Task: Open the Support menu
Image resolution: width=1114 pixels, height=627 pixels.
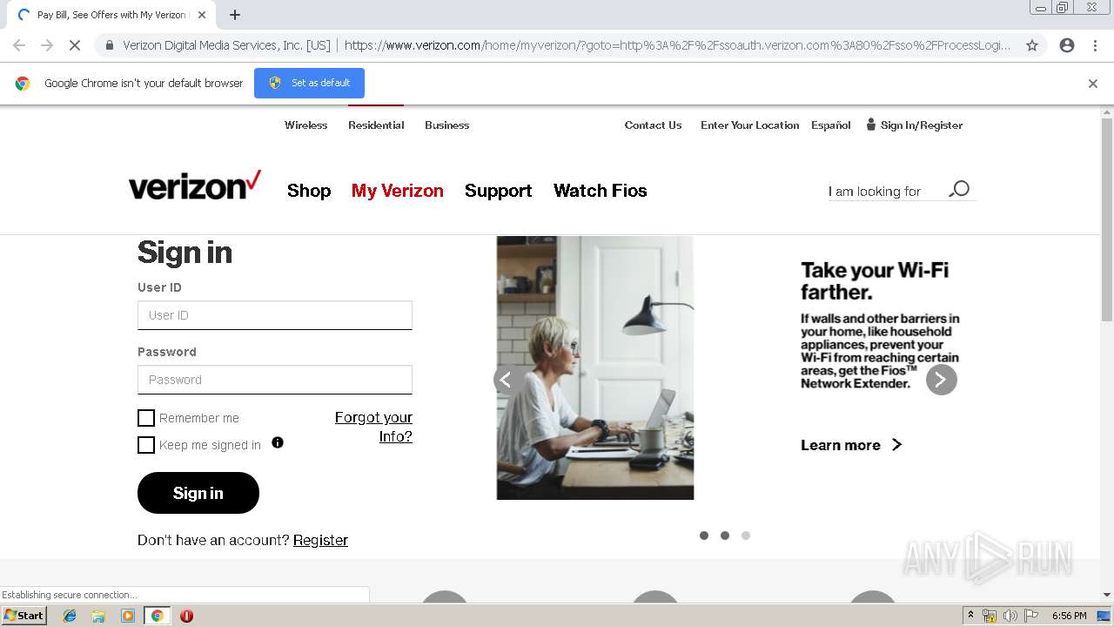Action: click(x=498, y=191)
